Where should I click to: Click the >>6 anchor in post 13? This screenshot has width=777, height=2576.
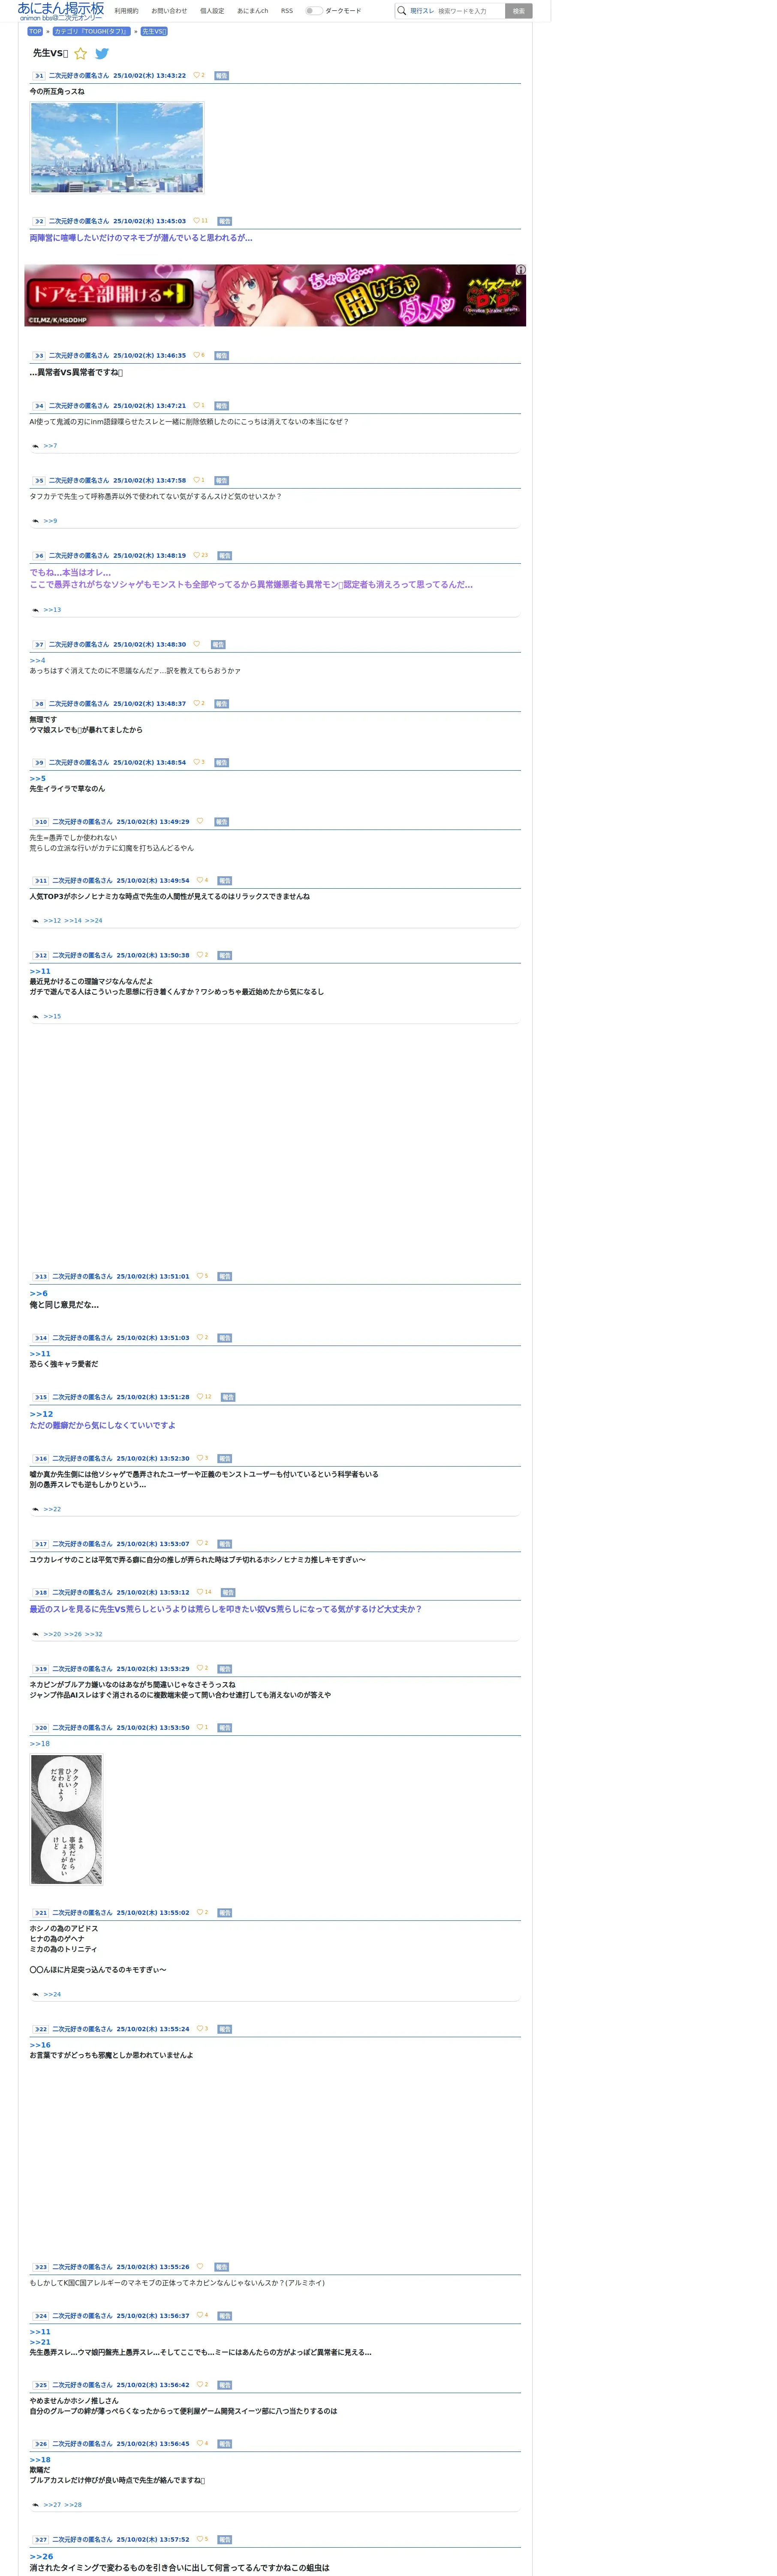click(x=38, y=1293)
